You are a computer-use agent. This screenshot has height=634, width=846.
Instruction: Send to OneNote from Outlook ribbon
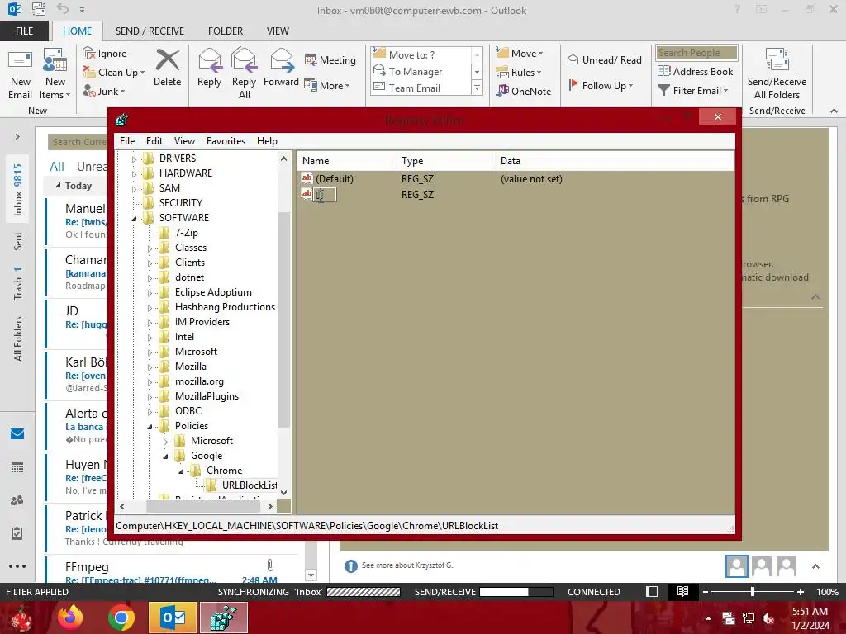pos(524,91)
